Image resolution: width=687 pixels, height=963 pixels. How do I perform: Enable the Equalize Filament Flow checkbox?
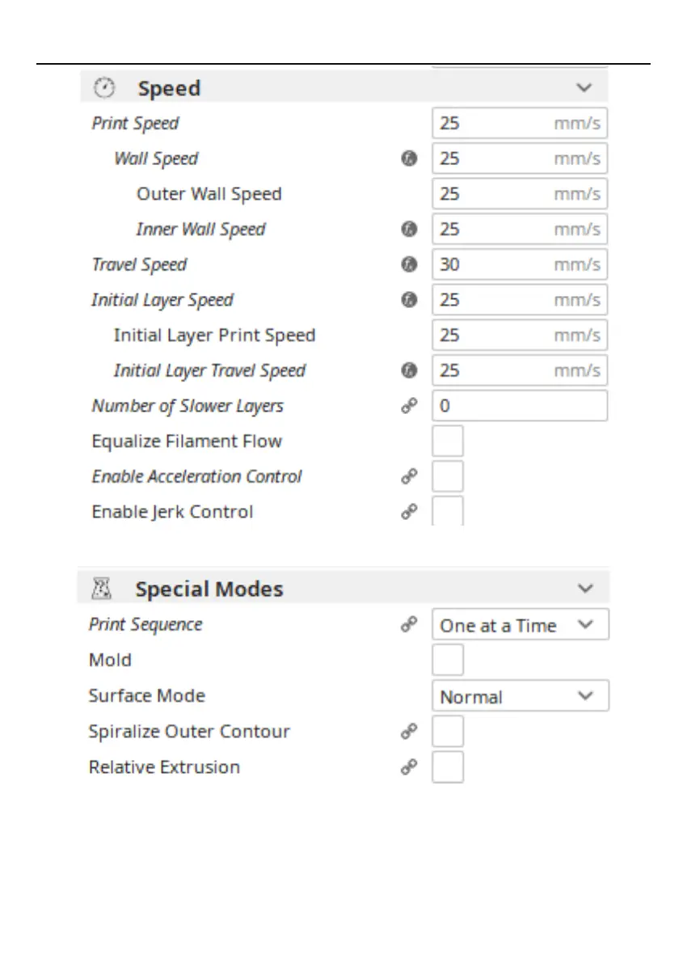pyautogui.click(x=448, y=441)
